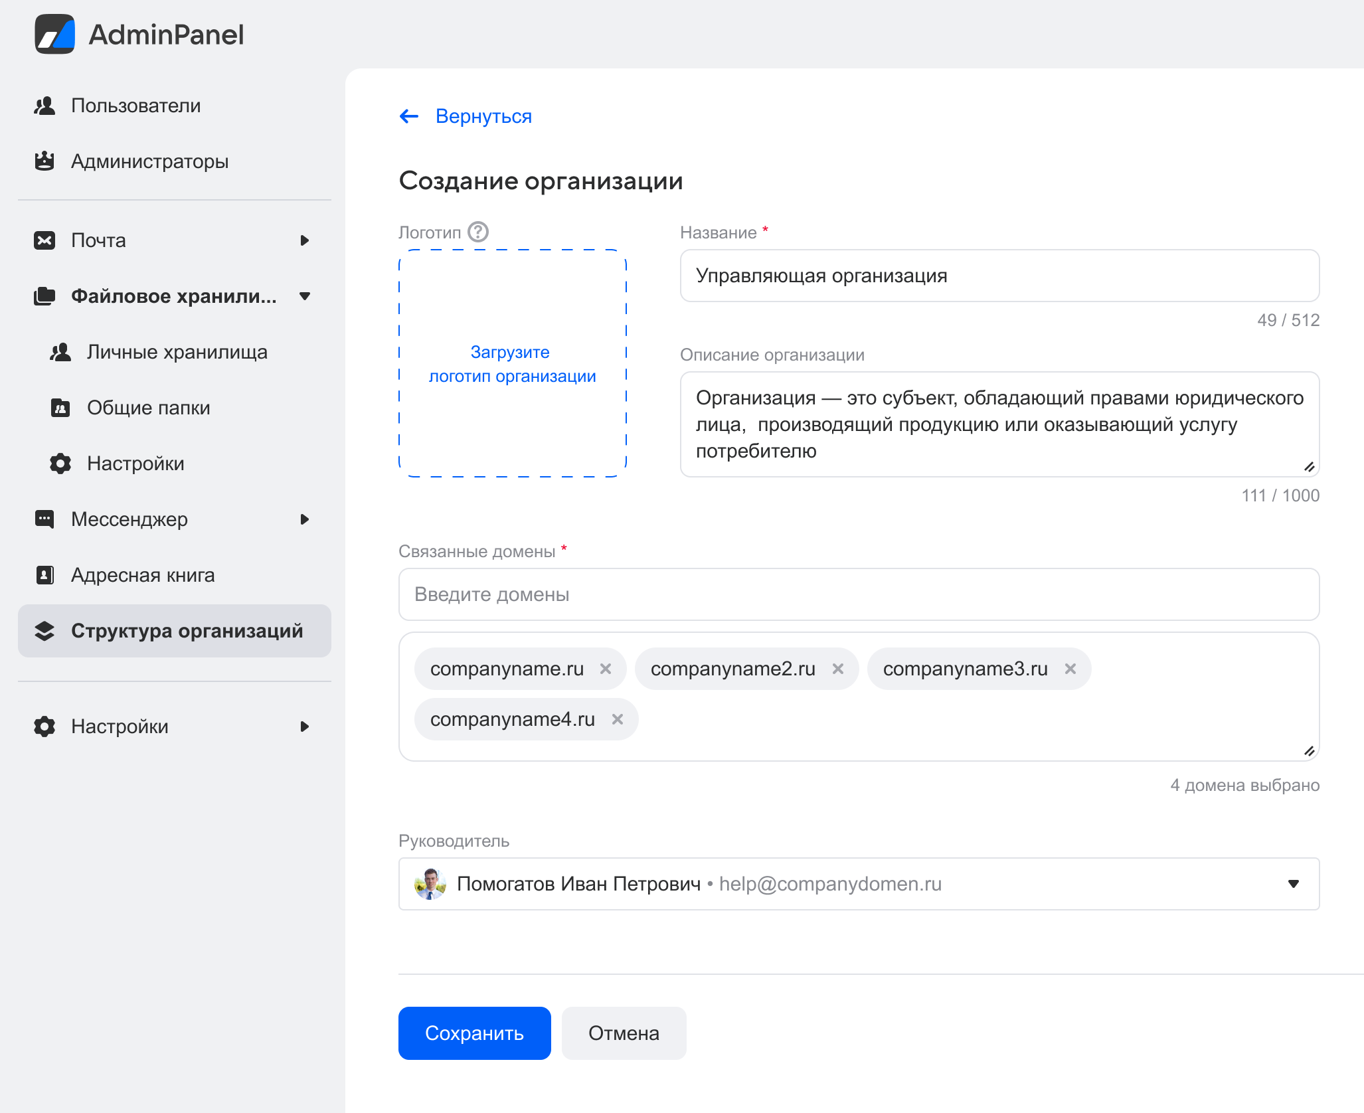This screenshot has height=1113, width=1364.
Task: Click the Администраторы crown icon
Action: point(44,161)
